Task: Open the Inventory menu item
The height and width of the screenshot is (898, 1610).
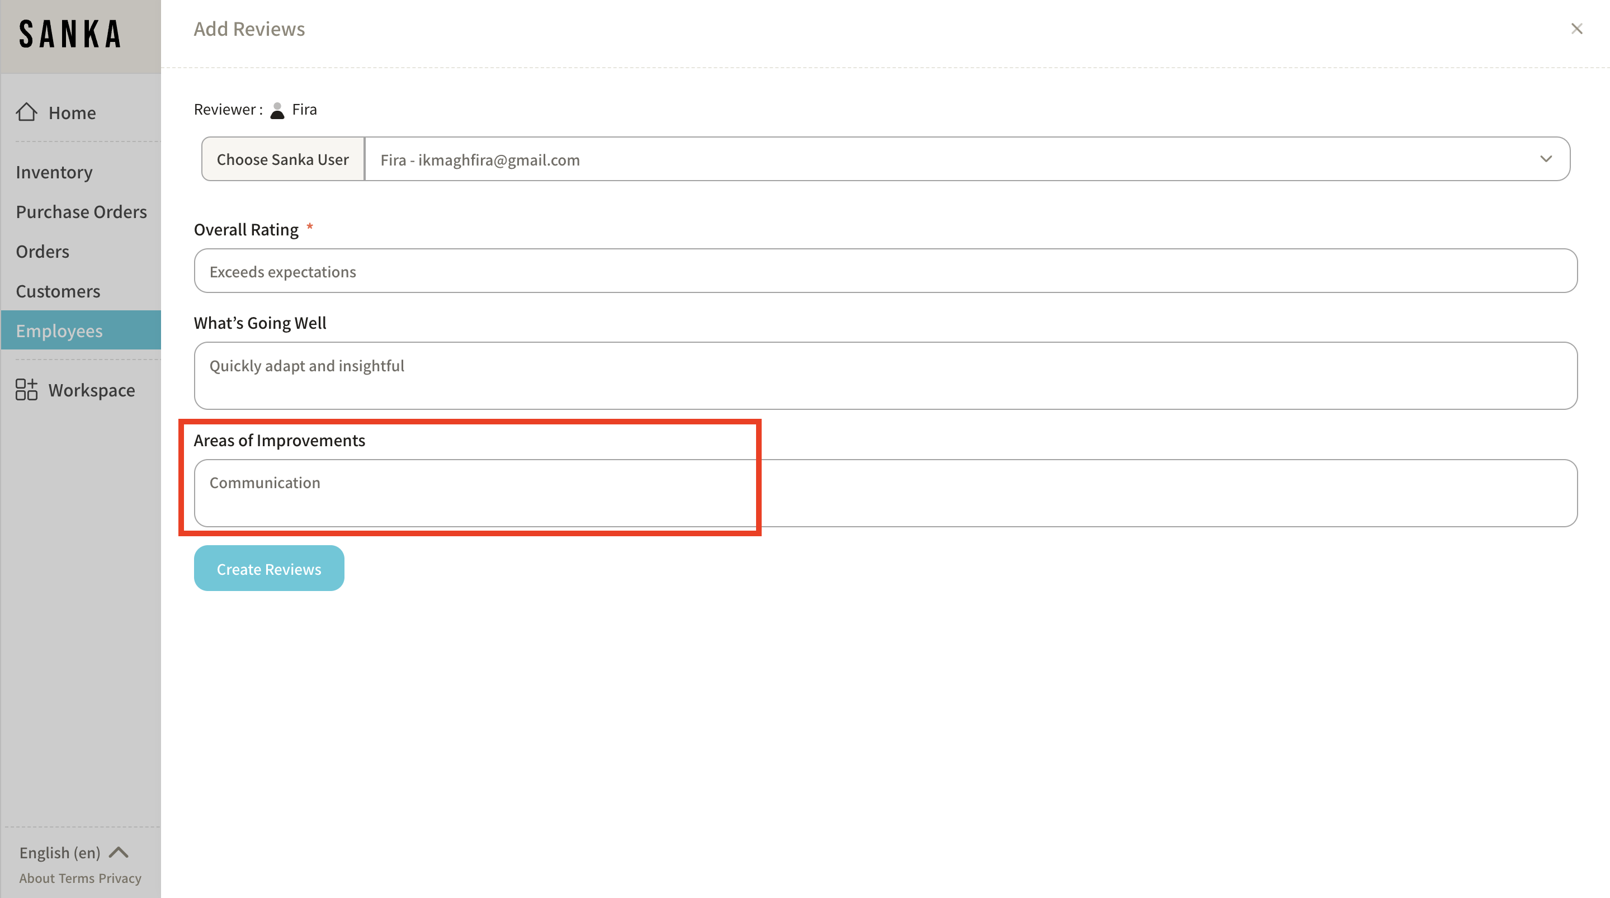Action: 54,172
